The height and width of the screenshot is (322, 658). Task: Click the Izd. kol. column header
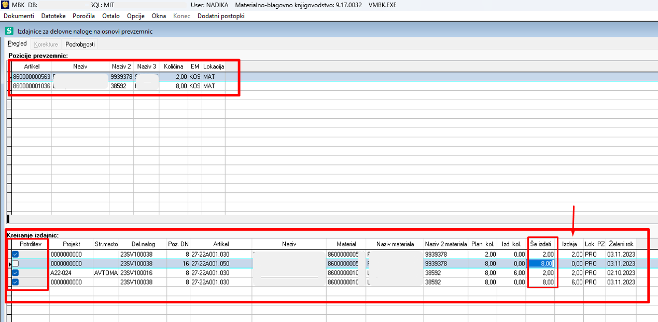click(x=512, y=244)
